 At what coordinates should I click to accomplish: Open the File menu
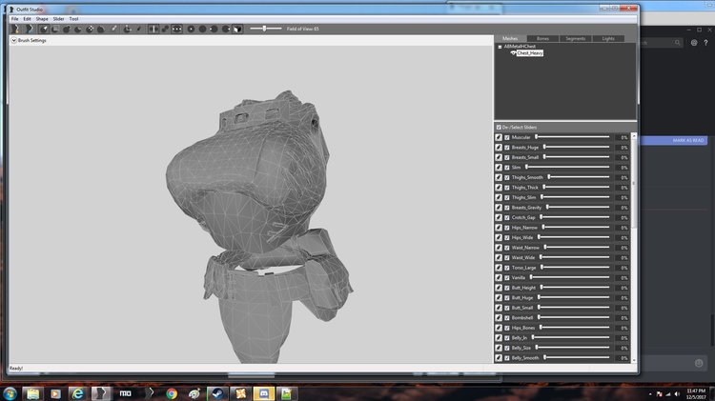(x=14, y=19)
